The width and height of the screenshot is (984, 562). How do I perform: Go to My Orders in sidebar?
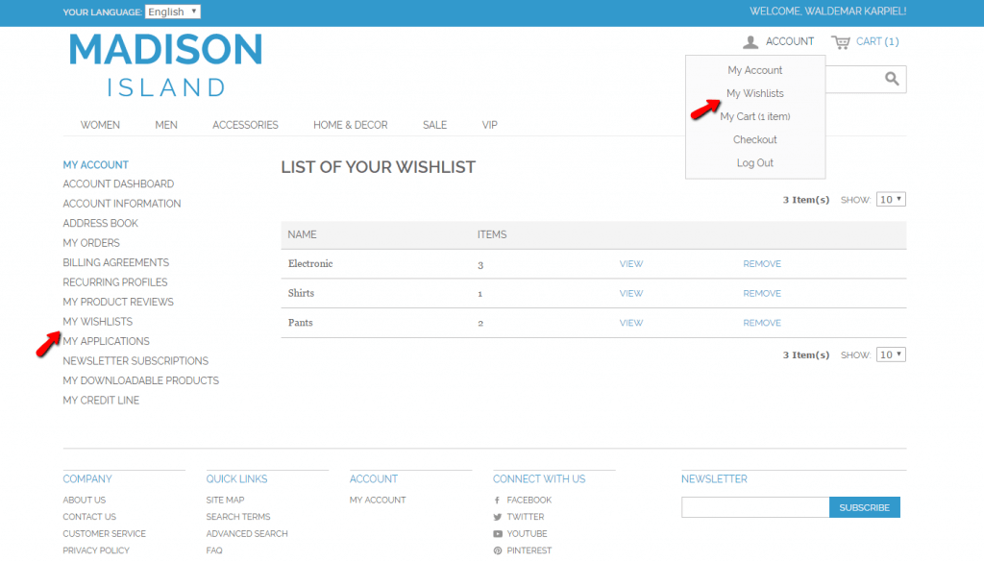pyautogui.click(x=91, y=243)
